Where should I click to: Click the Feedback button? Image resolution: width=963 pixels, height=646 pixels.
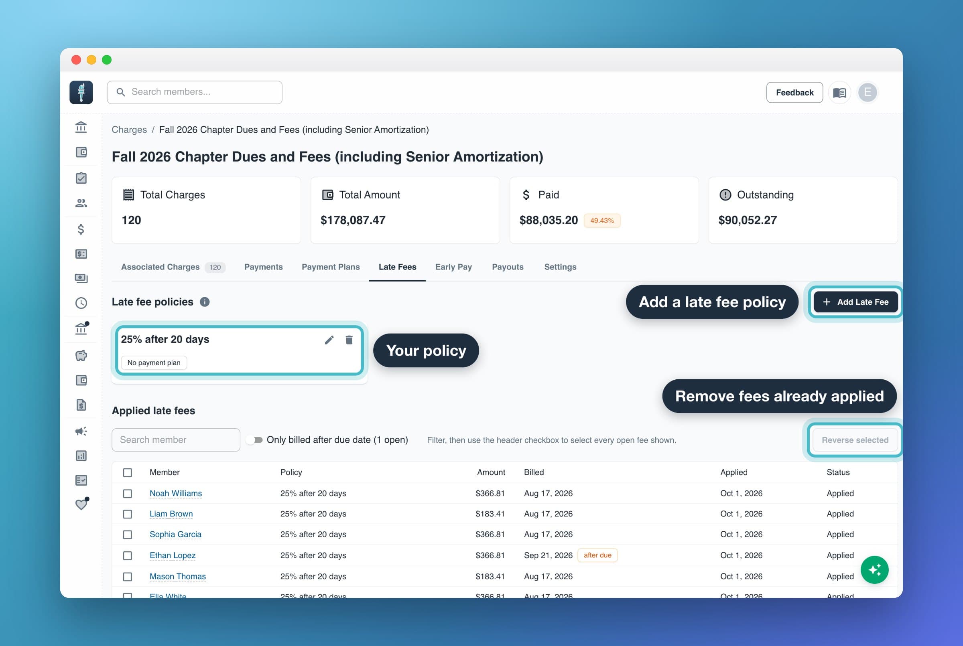tap(794, 93)
